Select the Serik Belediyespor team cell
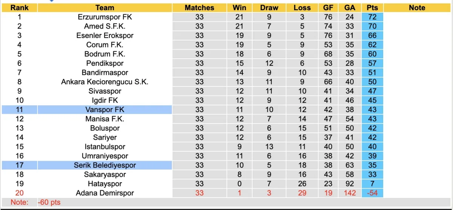 click(105, 165)
